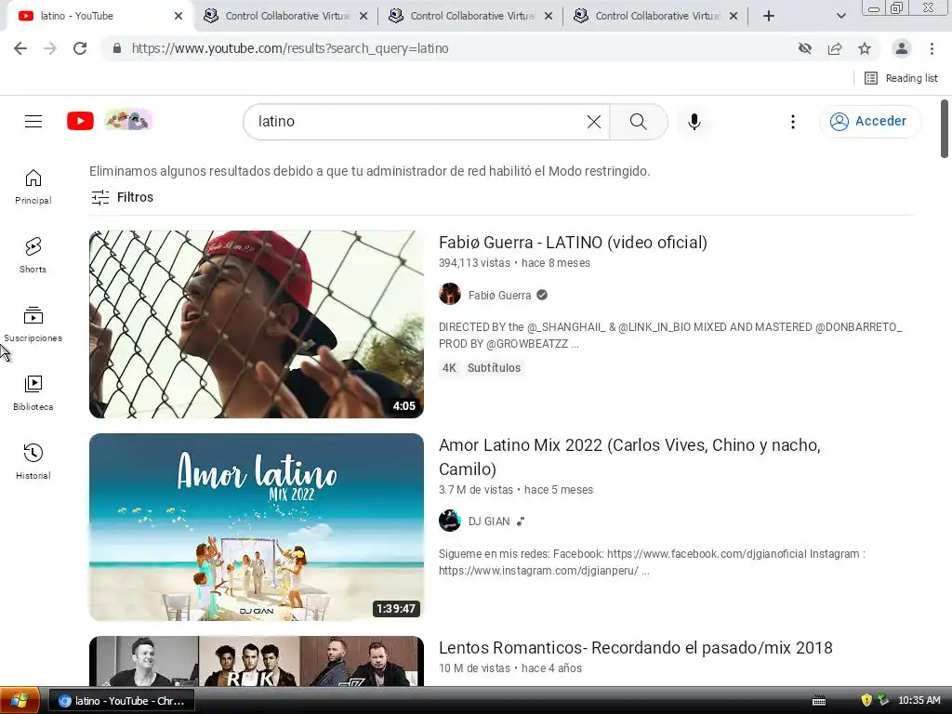This screenshot has width=952, height=714.
Task: Open Lentos Romanticos video thumbnail
Action: (257, 661)
